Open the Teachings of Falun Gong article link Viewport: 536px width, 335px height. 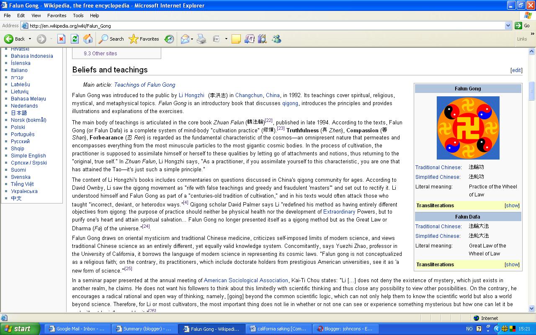(144, 85)
